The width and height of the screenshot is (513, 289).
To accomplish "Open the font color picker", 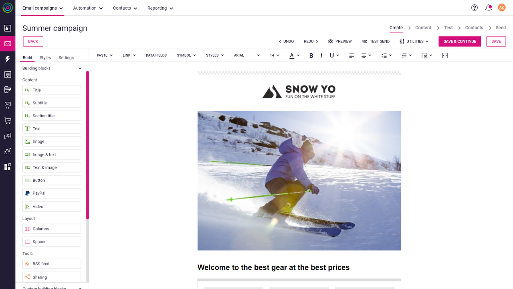I will click(295, 55).
